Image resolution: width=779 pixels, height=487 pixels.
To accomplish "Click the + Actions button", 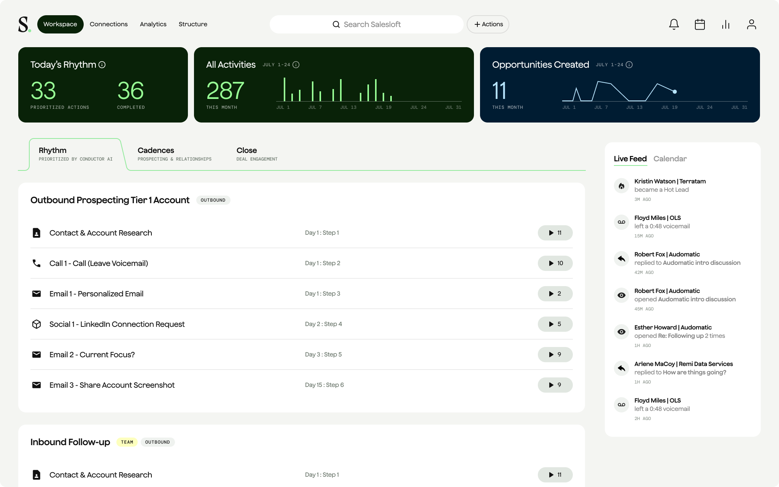I will coord(488,24).
